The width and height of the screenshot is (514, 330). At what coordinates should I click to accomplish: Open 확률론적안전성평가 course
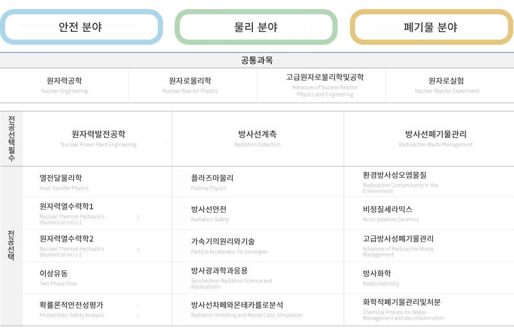pyautogui.click(x=71, y=305)
